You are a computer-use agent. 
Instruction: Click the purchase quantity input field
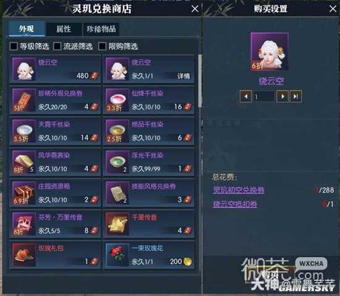(x=264, y=96)
